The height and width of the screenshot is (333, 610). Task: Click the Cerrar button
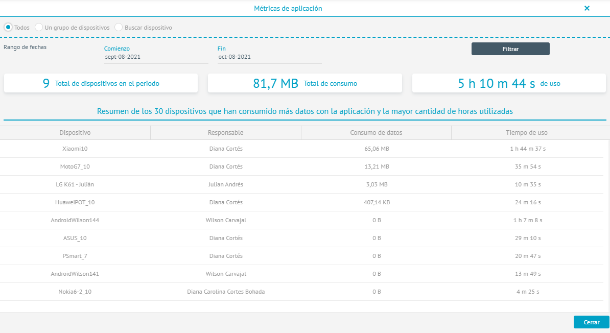[x=591, y=322]
